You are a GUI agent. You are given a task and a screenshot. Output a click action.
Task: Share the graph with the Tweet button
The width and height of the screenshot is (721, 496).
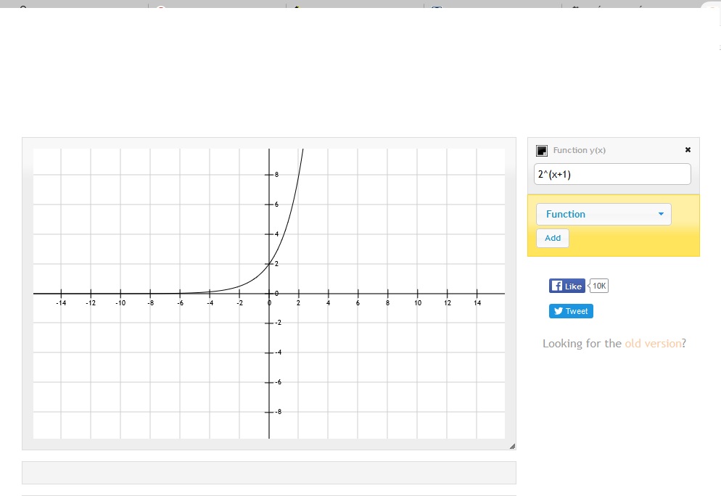pos(571,311)
